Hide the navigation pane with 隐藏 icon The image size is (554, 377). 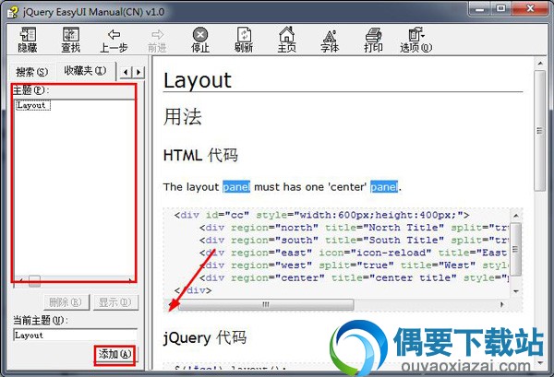[28, 40]
